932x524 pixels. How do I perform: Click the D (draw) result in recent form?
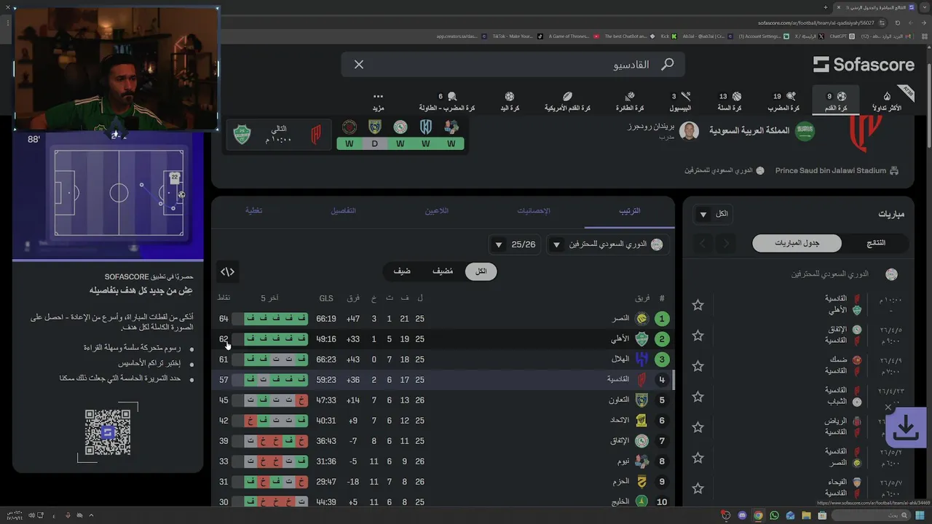click(375, 144)
